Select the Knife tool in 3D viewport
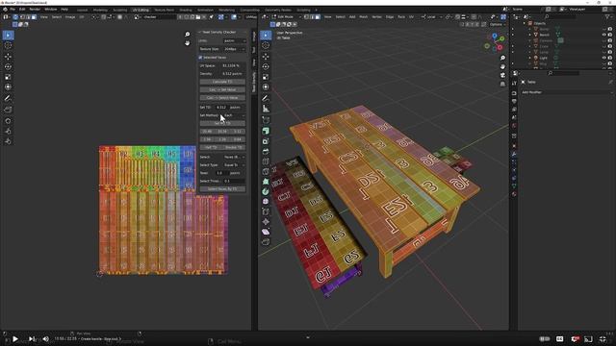Viewport: 616px width, 346px height. (266, 171)
